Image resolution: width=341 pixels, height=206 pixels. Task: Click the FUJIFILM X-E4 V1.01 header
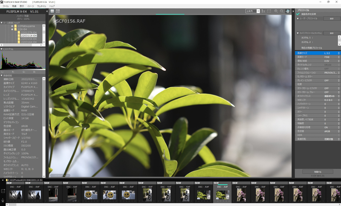pos(23,12)
